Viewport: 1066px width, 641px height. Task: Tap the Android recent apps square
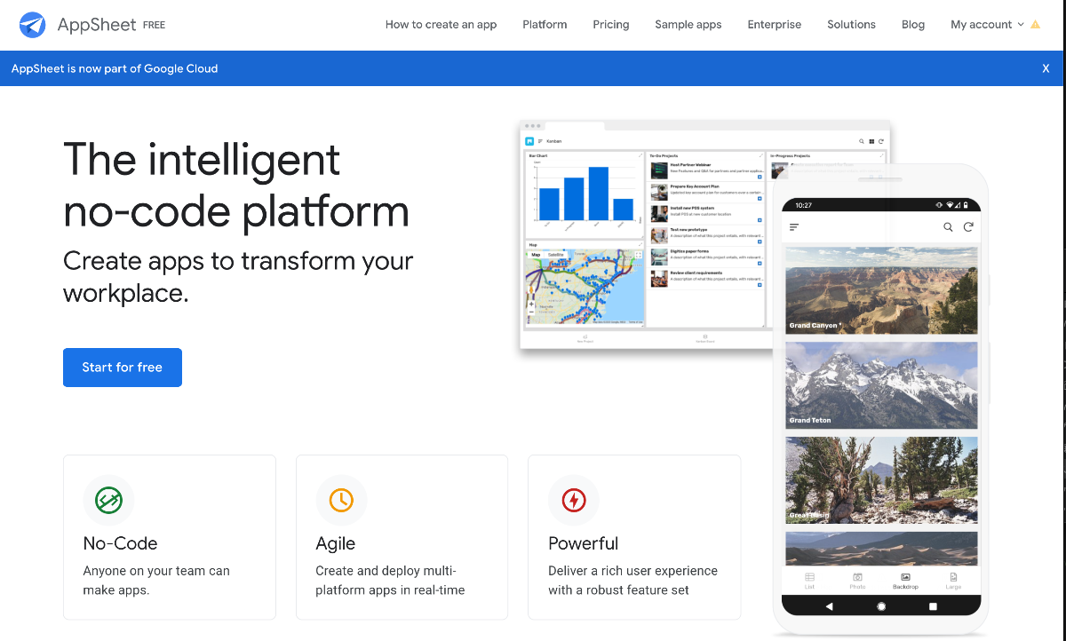933,606
